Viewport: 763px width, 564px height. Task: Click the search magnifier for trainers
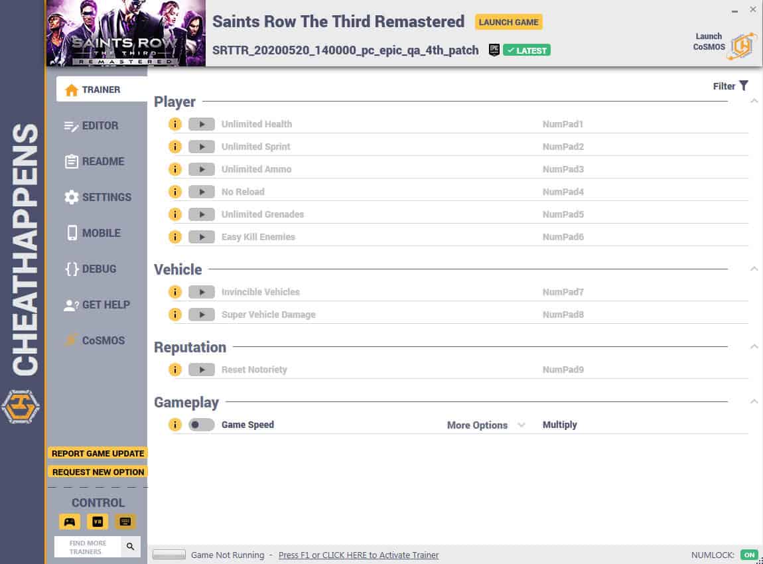coord(131,547)
